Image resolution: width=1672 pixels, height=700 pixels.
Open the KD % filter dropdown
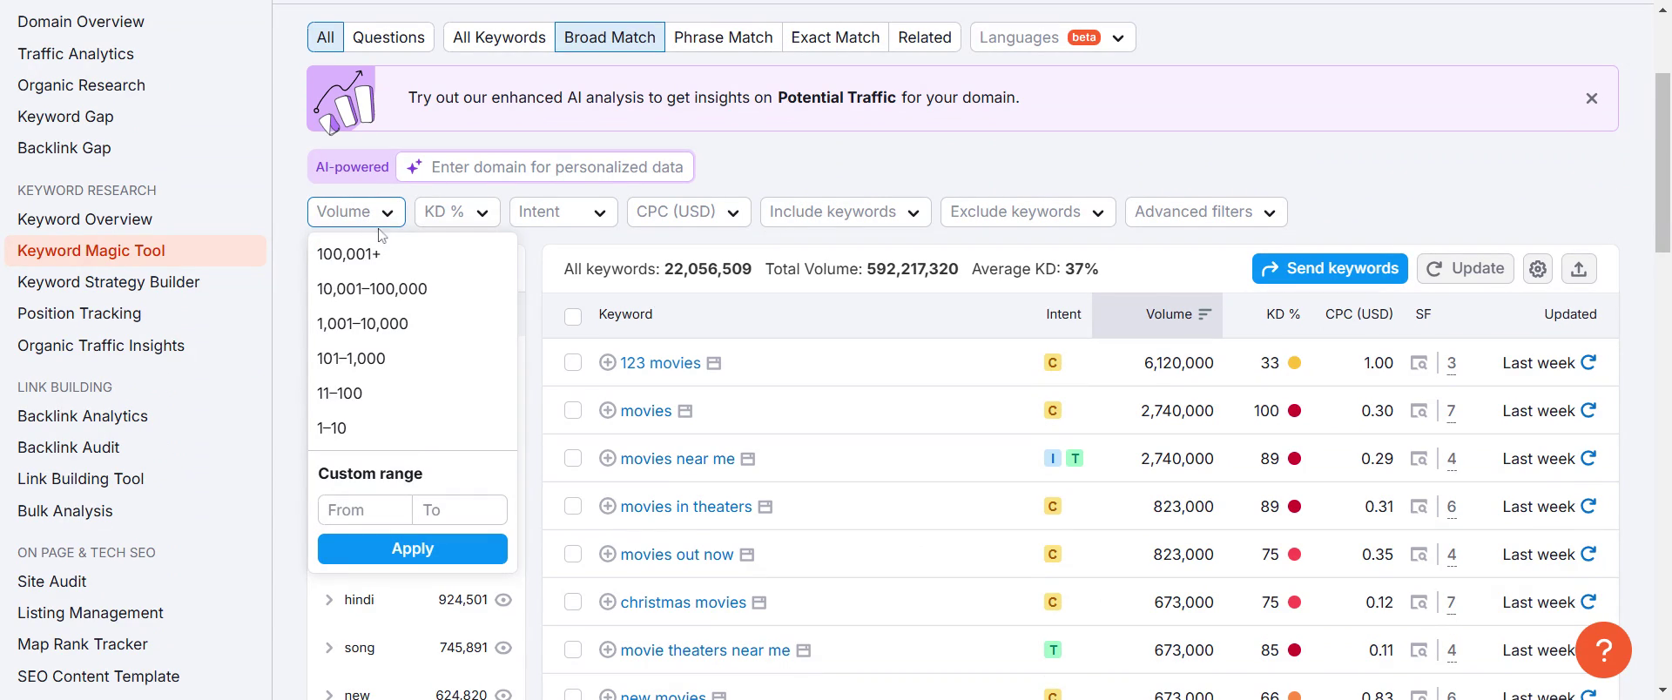pos(456,212)
